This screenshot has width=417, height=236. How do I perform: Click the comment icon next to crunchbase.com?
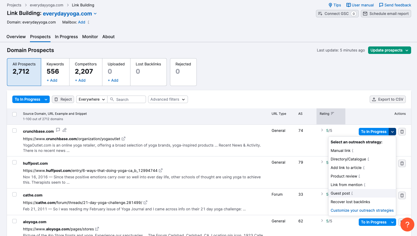point(58,130)
